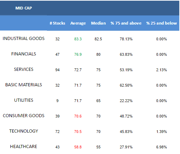Select the 6.98% Healthcare cell
The width and height of the screenshot is (180, 154).
coord(161,147)
